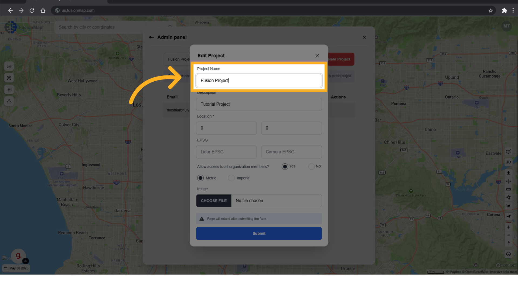Click the Submit button
Viewport: 518px width, 291px height.
coord(259,233)
